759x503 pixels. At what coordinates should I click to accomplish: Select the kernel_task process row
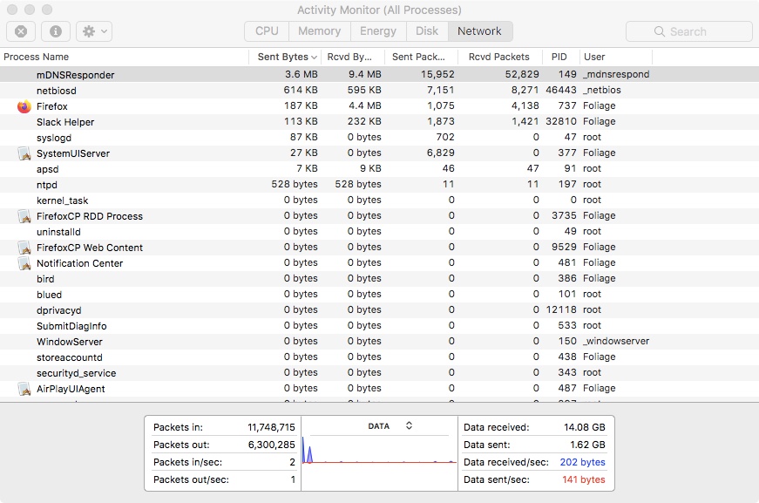(x=380, y=200)
